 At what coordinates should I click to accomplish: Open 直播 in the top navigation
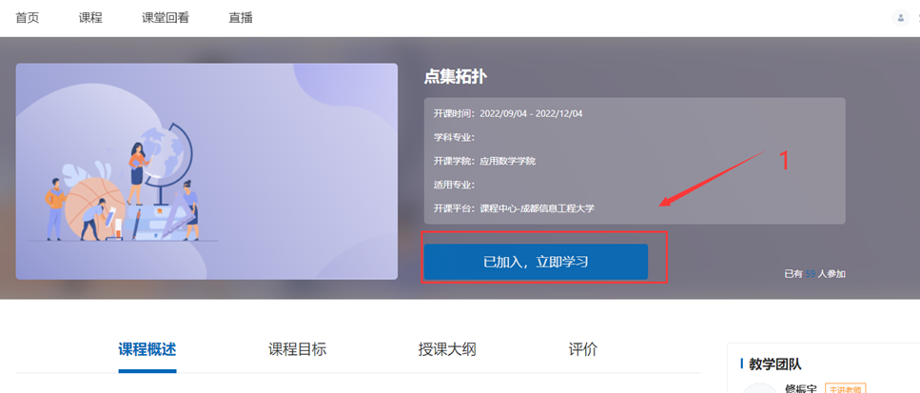pyautogui.click(x=241, y=18)
